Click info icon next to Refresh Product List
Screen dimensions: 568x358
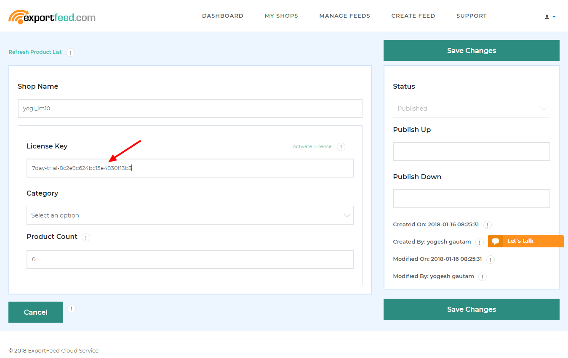coord(70,53)
